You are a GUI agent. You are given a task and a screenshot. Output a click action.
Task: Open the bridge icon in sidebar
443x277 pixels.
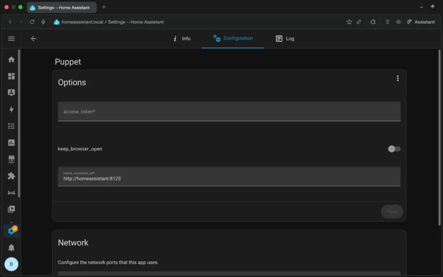coord(11,193)
